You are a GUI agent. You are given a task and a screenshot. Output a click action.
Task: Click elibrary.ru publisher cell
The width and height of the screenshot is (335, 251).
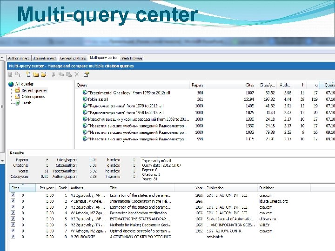(x=268, y=219)
